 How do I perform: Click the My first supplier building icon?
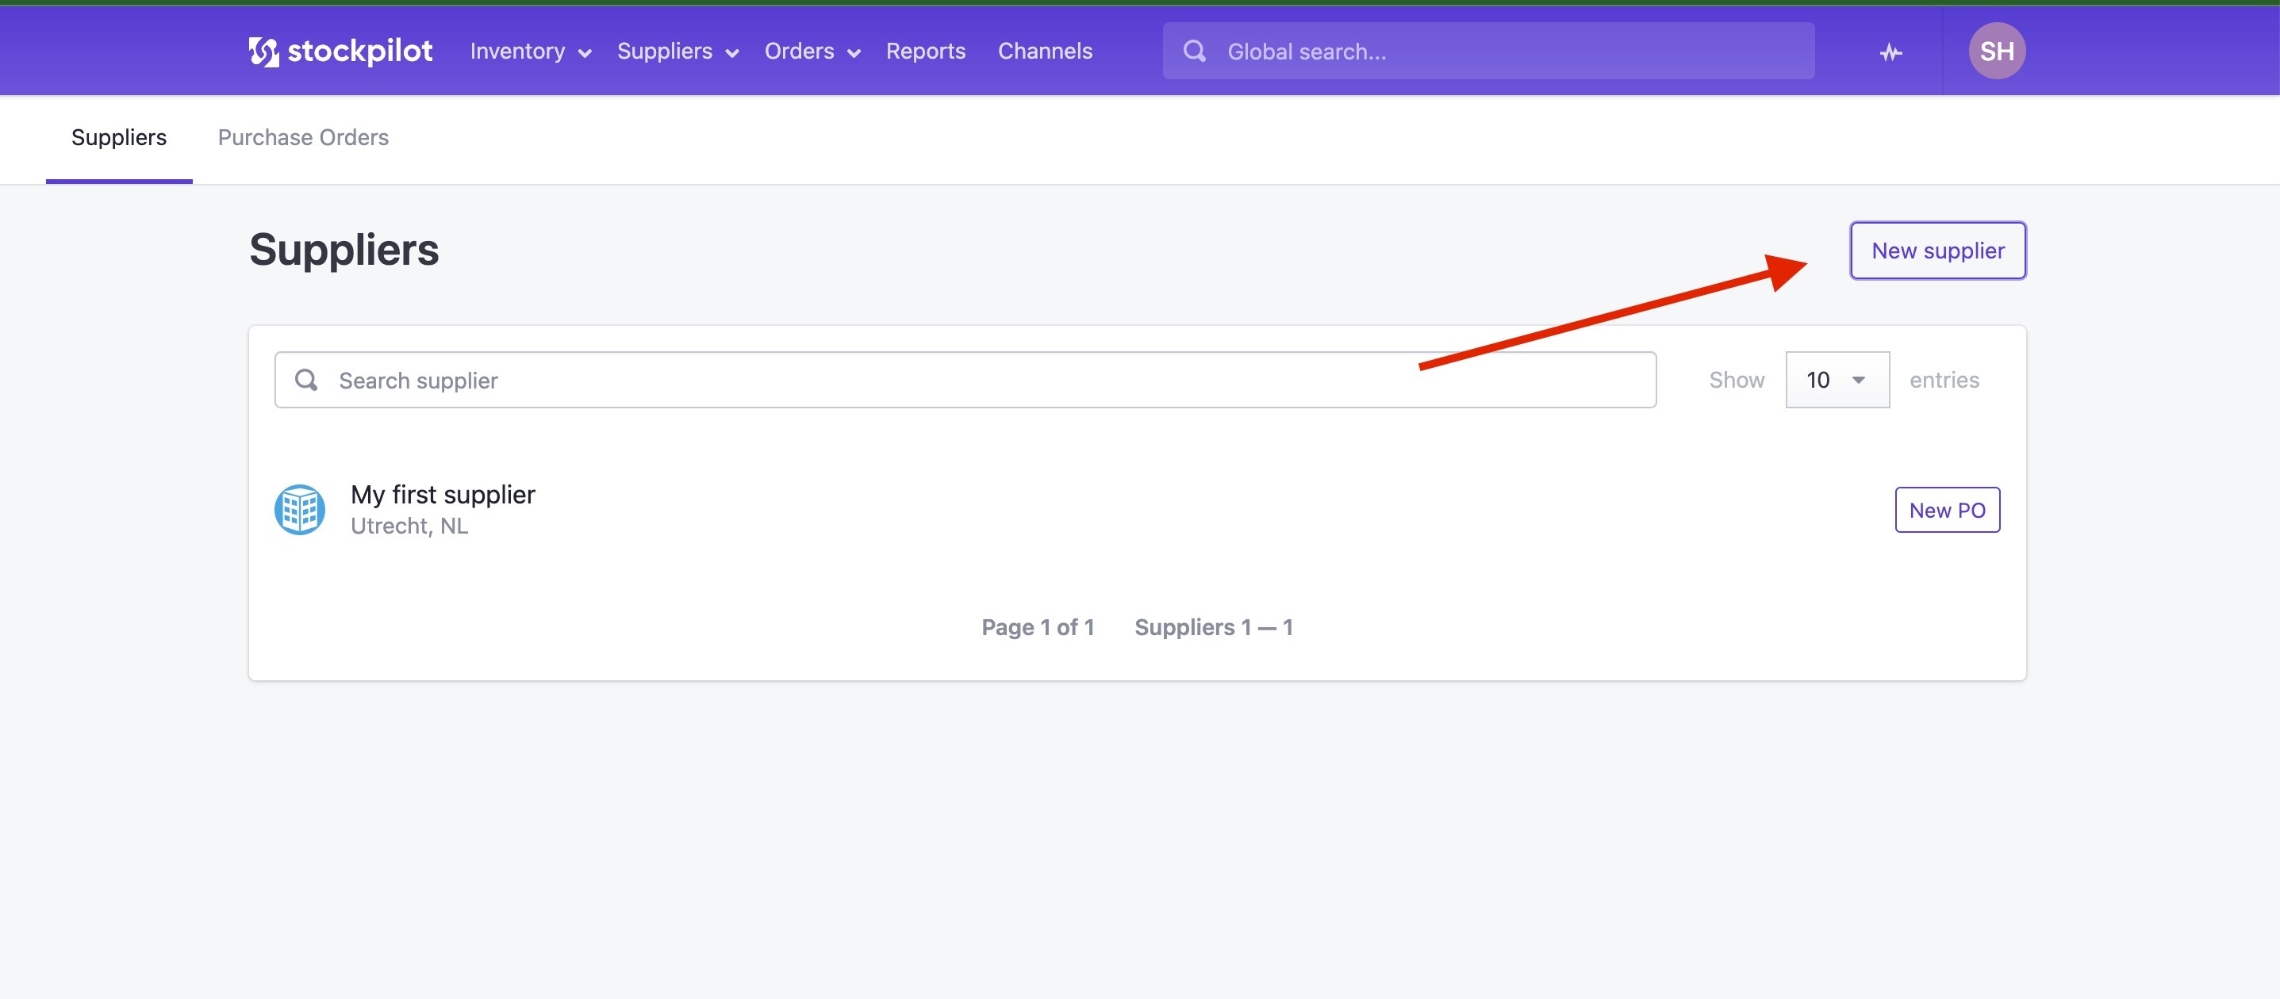pos(299,510)
